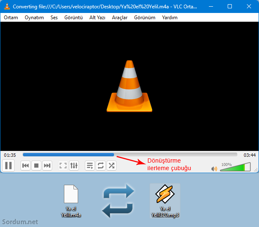Select the Ya el Yelil320.mp3 desktop file
Screen dimensions: 259x227
165,201
